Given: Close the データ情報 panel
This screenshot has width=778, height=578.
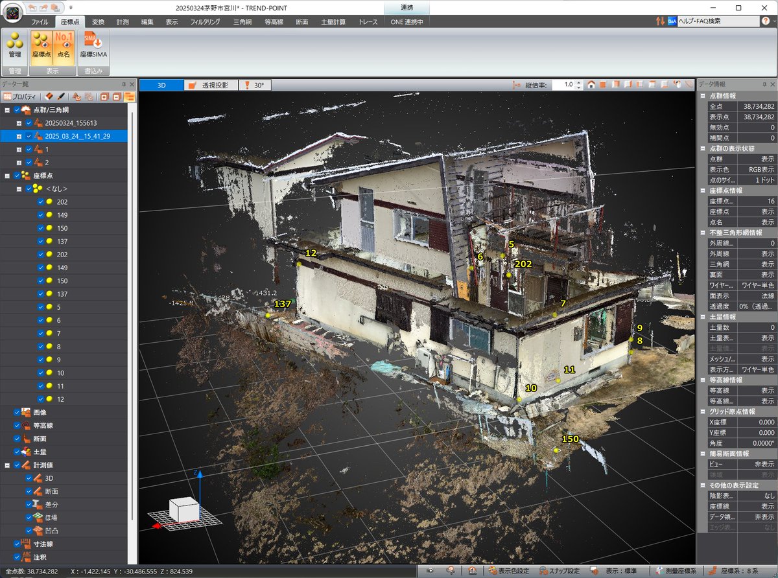Looking at the screenshot, I should coord(773,84).
